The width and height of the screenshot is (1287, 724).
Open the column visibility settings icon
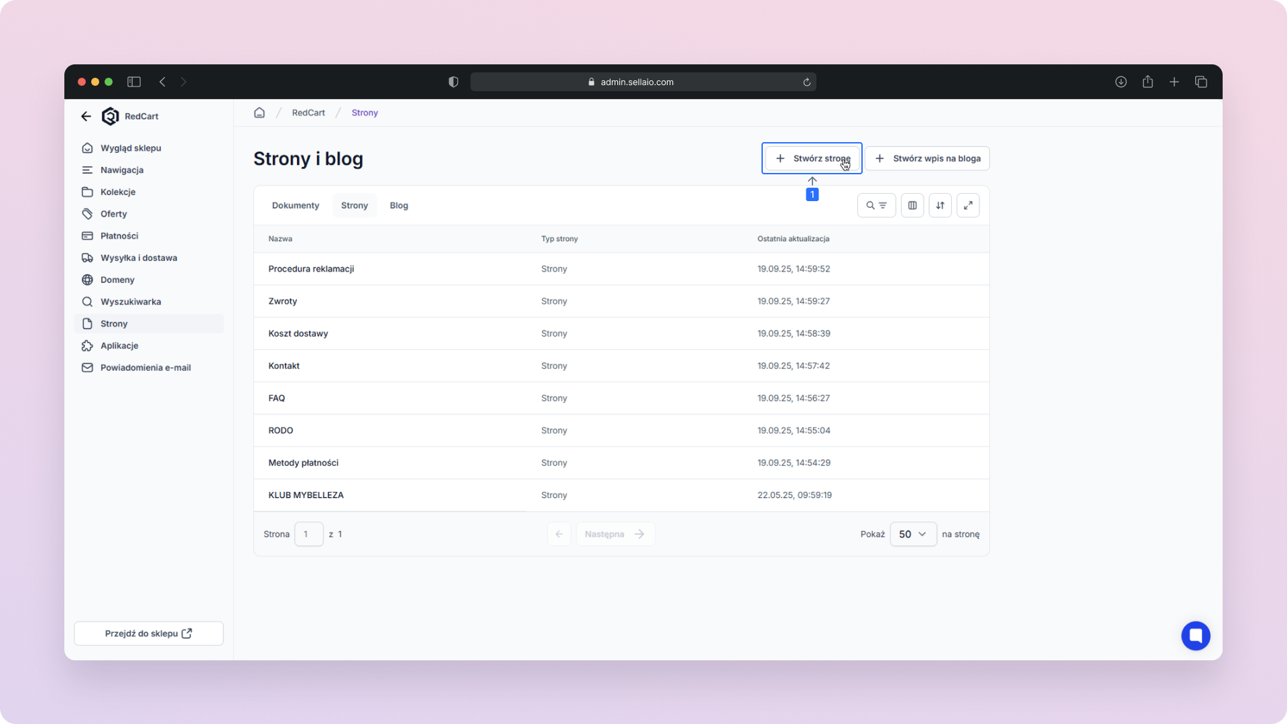tap(912, 205)
